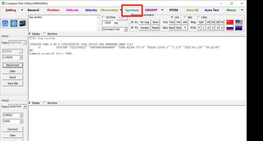Image resolution: width=263 pixels, height=141 pixels.
Task: Click the T button
Action: point(185,28)
